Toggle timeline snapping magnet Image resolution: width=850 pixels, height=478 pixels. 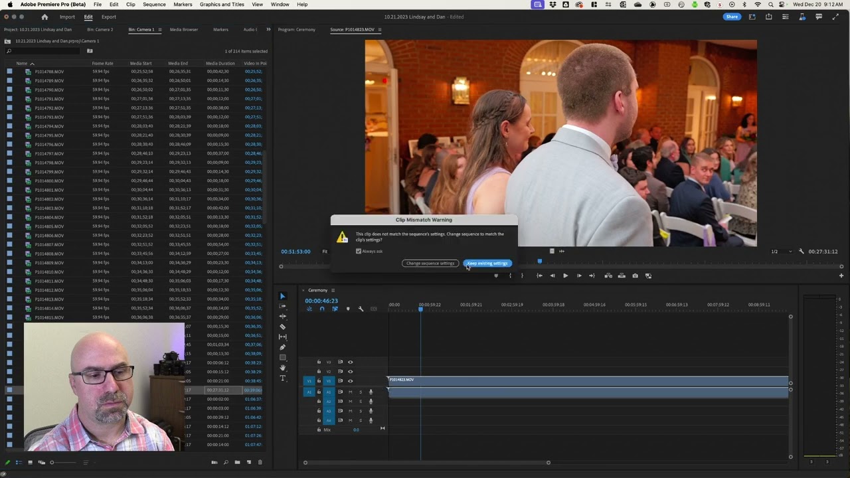click(x=322, y=309)
